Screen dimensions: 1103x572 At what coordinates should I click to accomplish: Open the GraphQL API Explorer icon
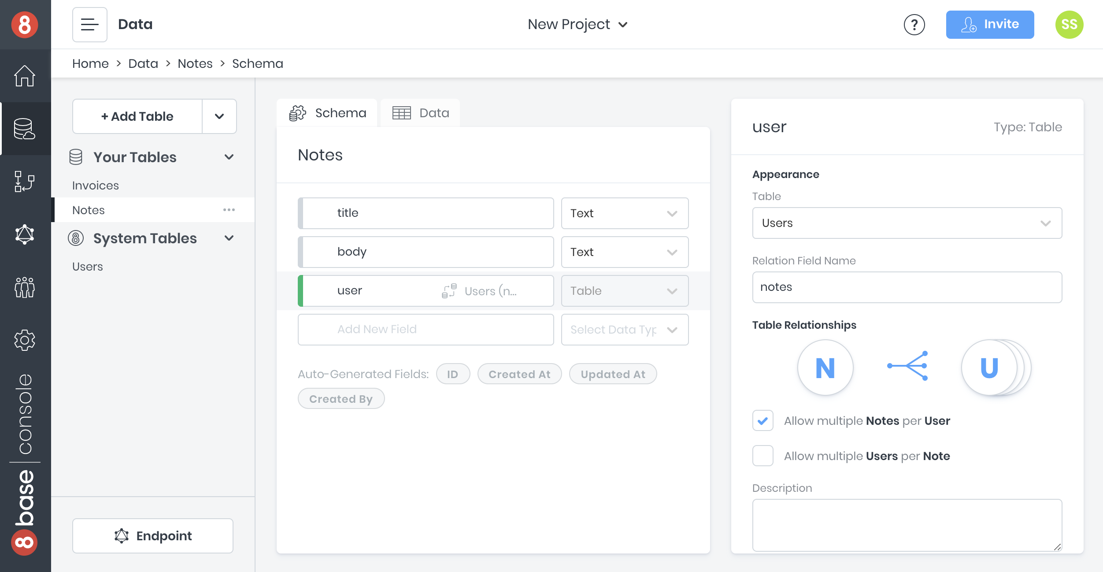point(25,234)
